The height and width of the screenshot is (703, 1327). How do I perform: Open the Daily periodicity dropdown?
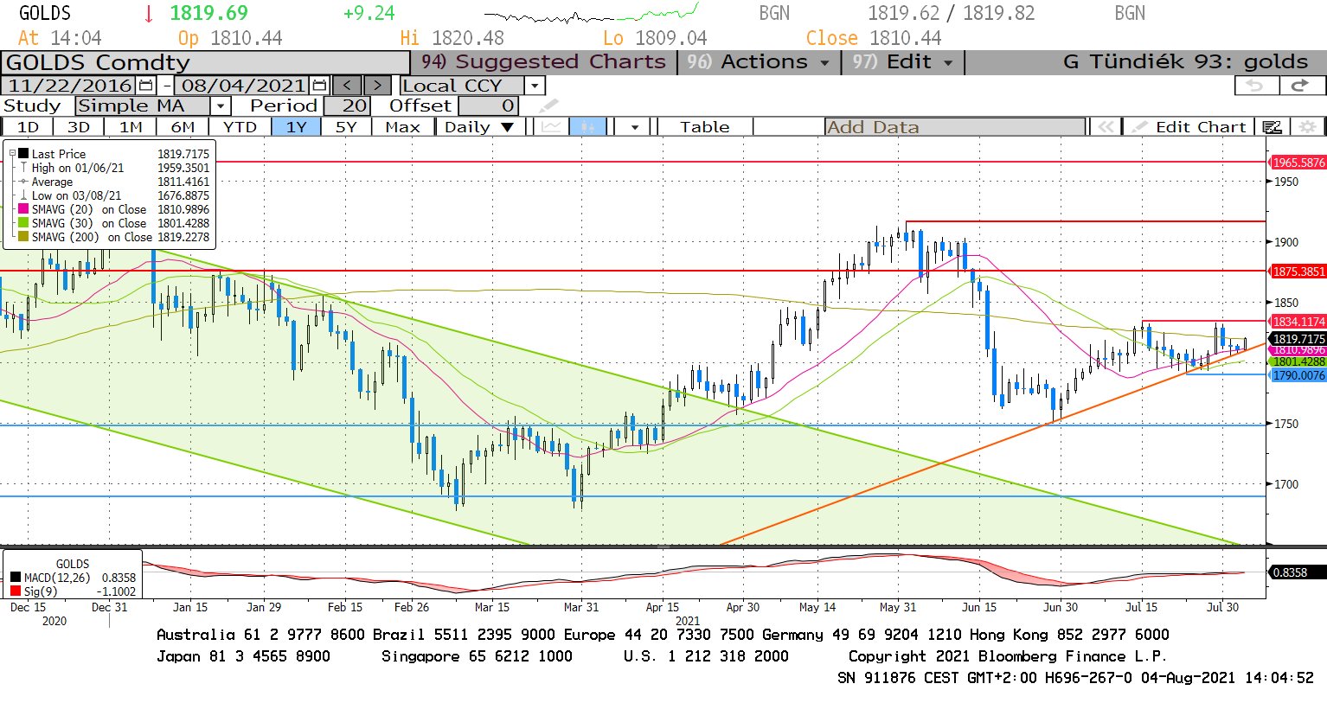tap(478, 127)
